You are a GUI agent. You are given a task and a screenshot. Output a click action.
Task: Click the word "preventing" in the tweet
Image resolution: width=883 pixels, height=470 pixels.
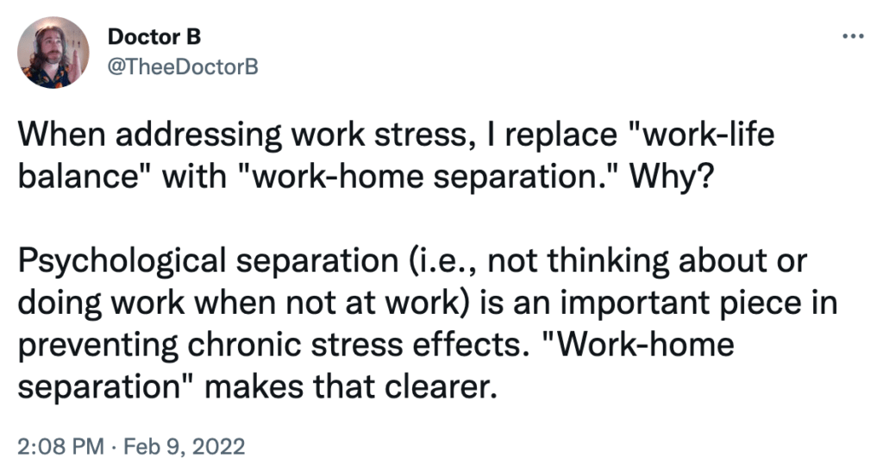pyautogui.click(x=98, y=346)
